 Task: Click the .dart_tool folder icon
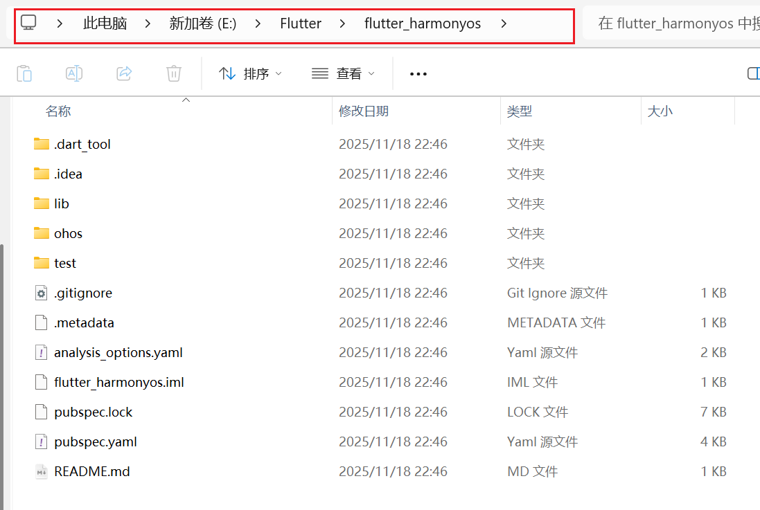(x=42, y=144)
